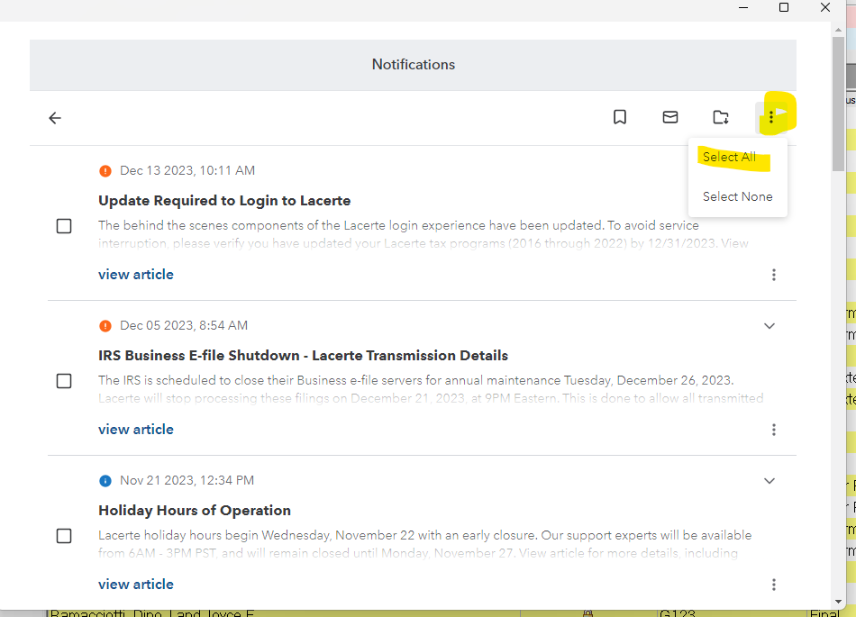This screenshot has width=856, height=617.
Task: Click the back arrow in Notifications
Action: 55,118
